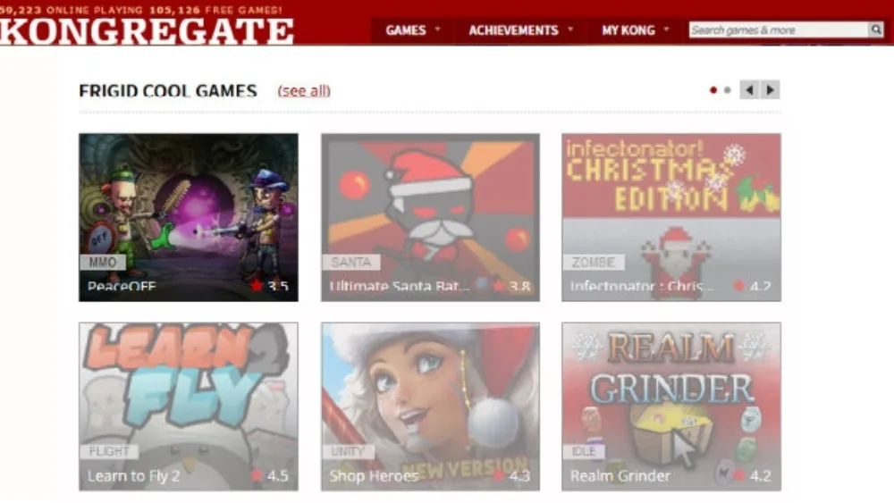Click Realm Grinder rating star
The height and width of the screenshot is (503, 894).
pos(739,475)
